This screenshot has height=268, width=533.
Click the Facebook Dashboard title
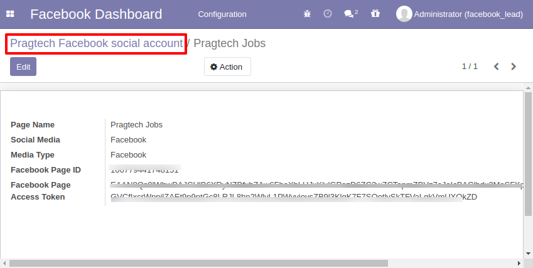click(x=96, y=14)
